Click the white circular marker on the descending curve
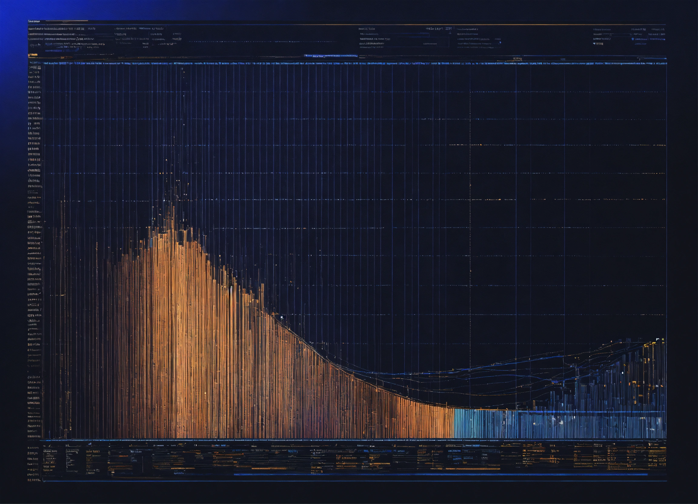The image size is (698, 504). point(282,317)
